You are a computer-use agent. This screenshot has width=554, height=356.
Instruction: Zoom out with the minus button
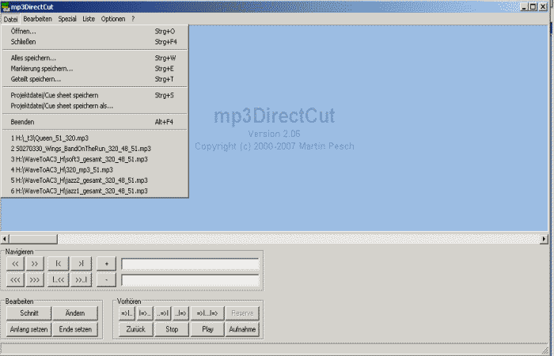pyautogui.click(x=107, y=279)
